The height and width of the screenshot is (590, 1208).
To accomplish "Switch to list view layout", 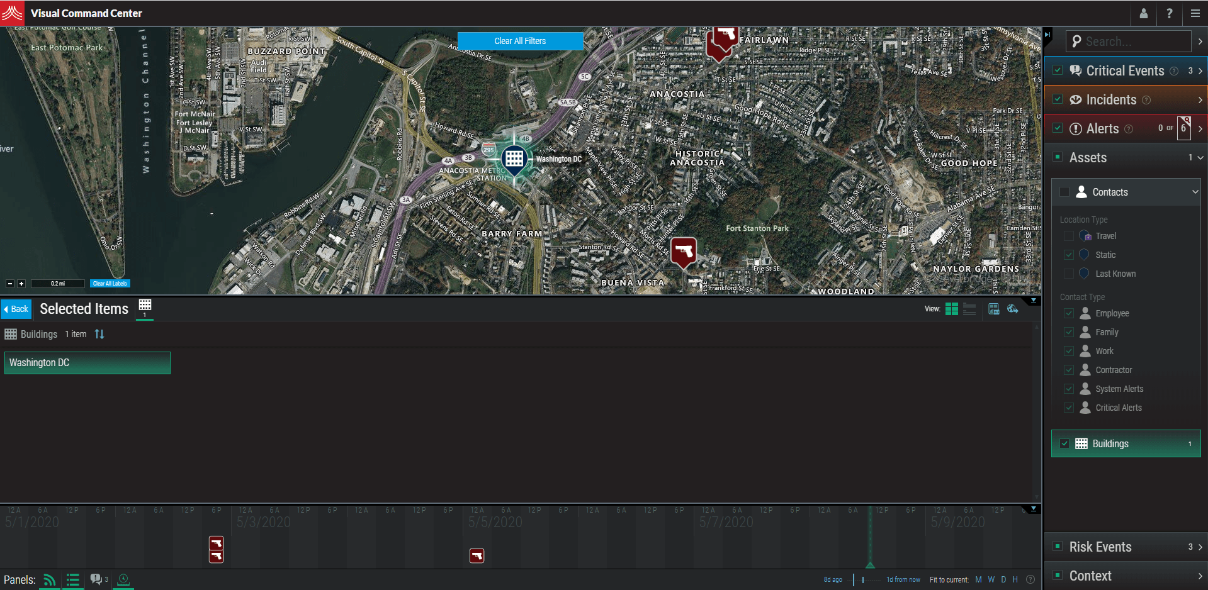I will pyautogui.click(x=969, y=309).
